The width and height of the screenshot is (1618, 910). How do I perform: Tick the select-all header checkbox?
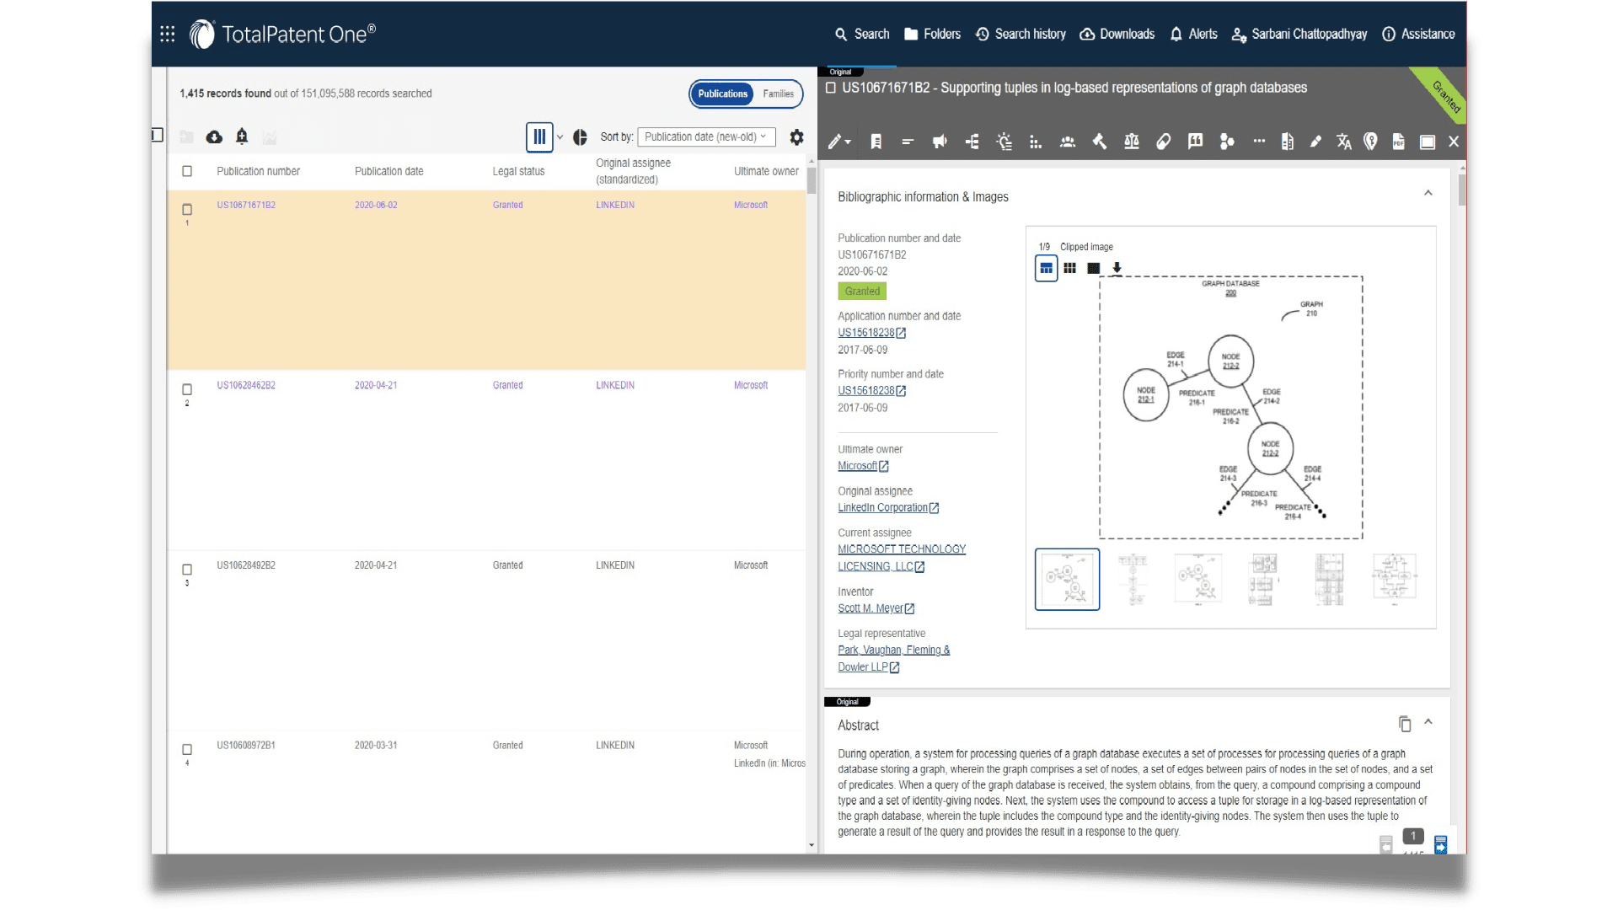click(x=187, y=171)
